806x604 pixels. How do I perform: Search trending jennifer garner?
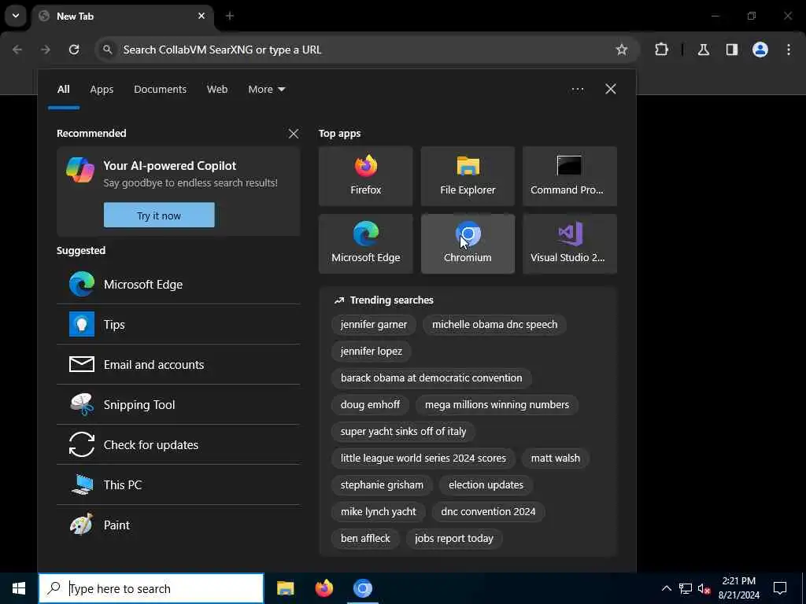click(x=374, y=324)
